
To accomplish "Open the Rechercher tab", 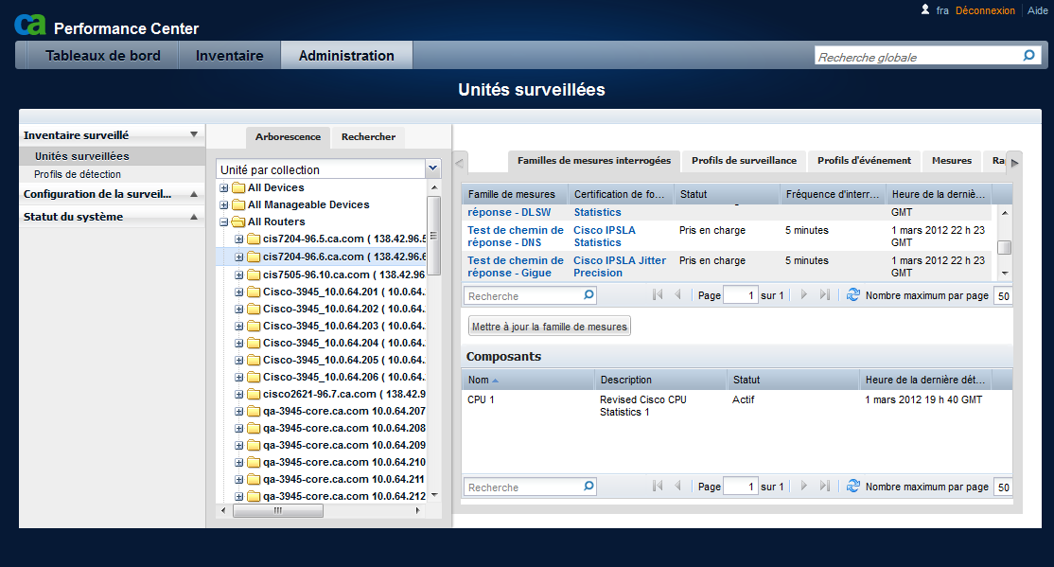I will (x=368, y=137).
